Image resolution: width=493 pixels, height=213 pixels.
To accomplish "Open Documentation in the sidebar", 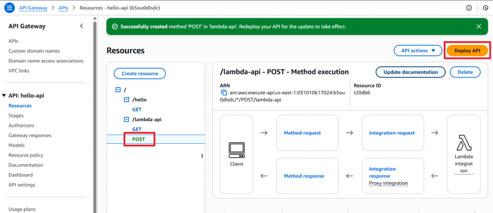I will coord(26,165).
